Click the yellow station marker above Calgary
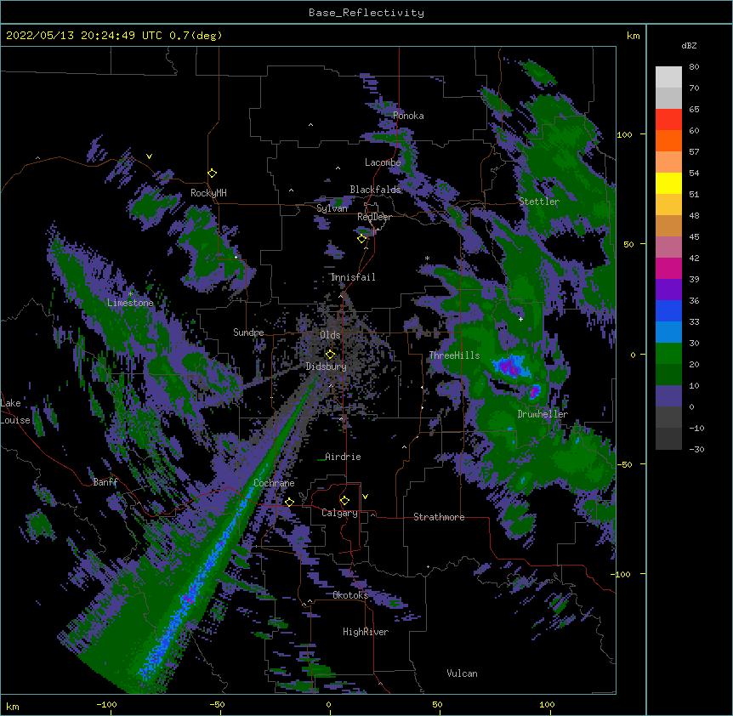 pos(344,501)
